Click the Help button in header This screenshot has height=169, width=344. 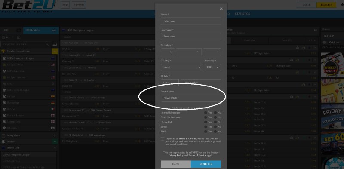65,5
